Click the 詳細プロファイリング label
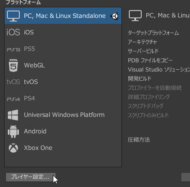This screenshot has height=187, width=190. [149, 97]
